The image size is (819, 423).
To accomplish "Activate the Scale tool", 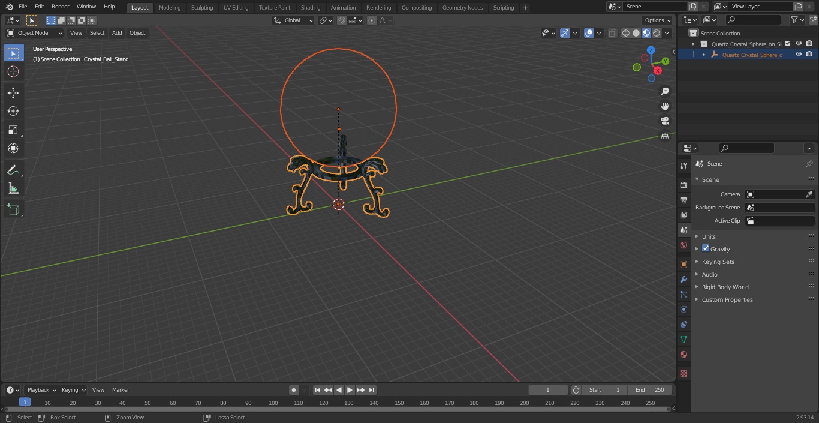I will pos(13,130).
